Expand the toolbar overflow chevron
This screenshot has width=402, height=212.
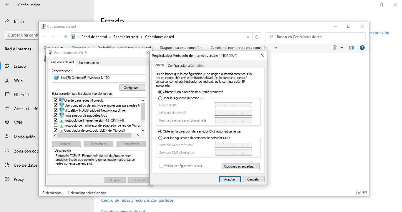click(275, 48)
